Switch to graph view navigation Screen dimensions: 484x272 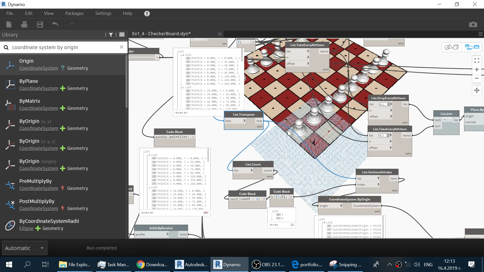(472, 47)
